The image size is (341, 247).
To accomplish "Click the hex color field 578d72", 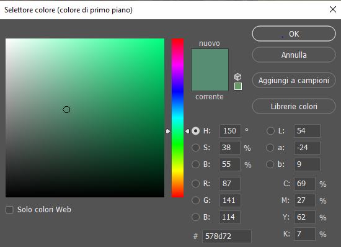I will (227, 236).
